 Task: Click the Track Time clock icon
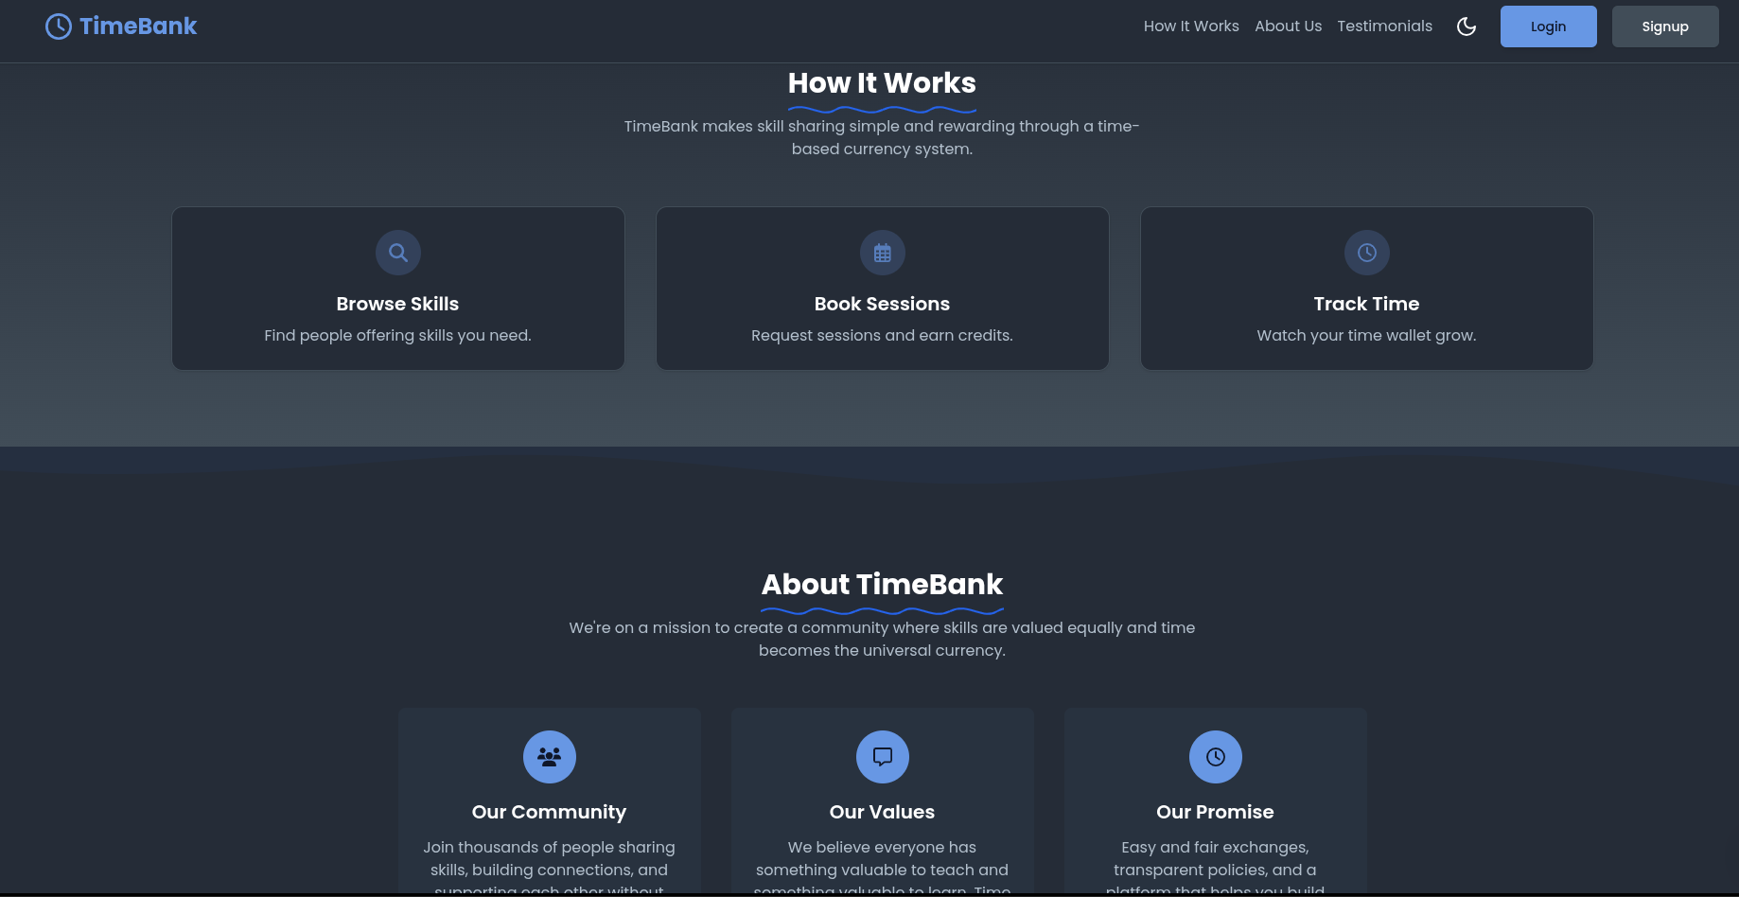[x=1367, y=253]
